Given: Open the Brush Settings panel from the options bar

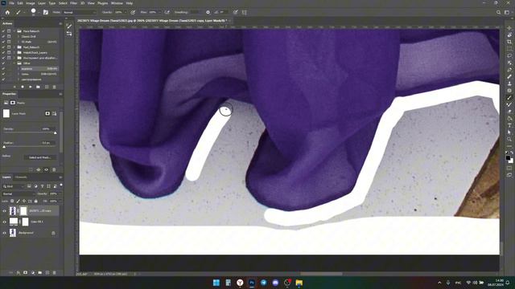Looking at the screenshot, I should pyautogui.click(x=46, y=13).
